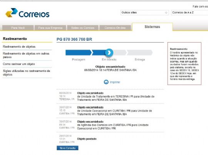Select the Sistemas tab
The width and height of the screenshot is (208, 155).
(x=152, y=27)
